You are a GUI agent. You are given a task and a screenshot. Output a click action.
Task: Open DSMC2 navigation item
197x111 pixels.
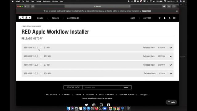(x=40, y=18)
